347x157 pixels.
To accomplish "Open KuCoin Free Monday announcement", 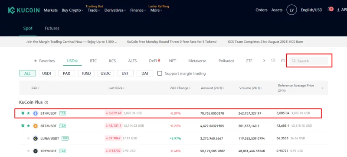I will 172,42.
